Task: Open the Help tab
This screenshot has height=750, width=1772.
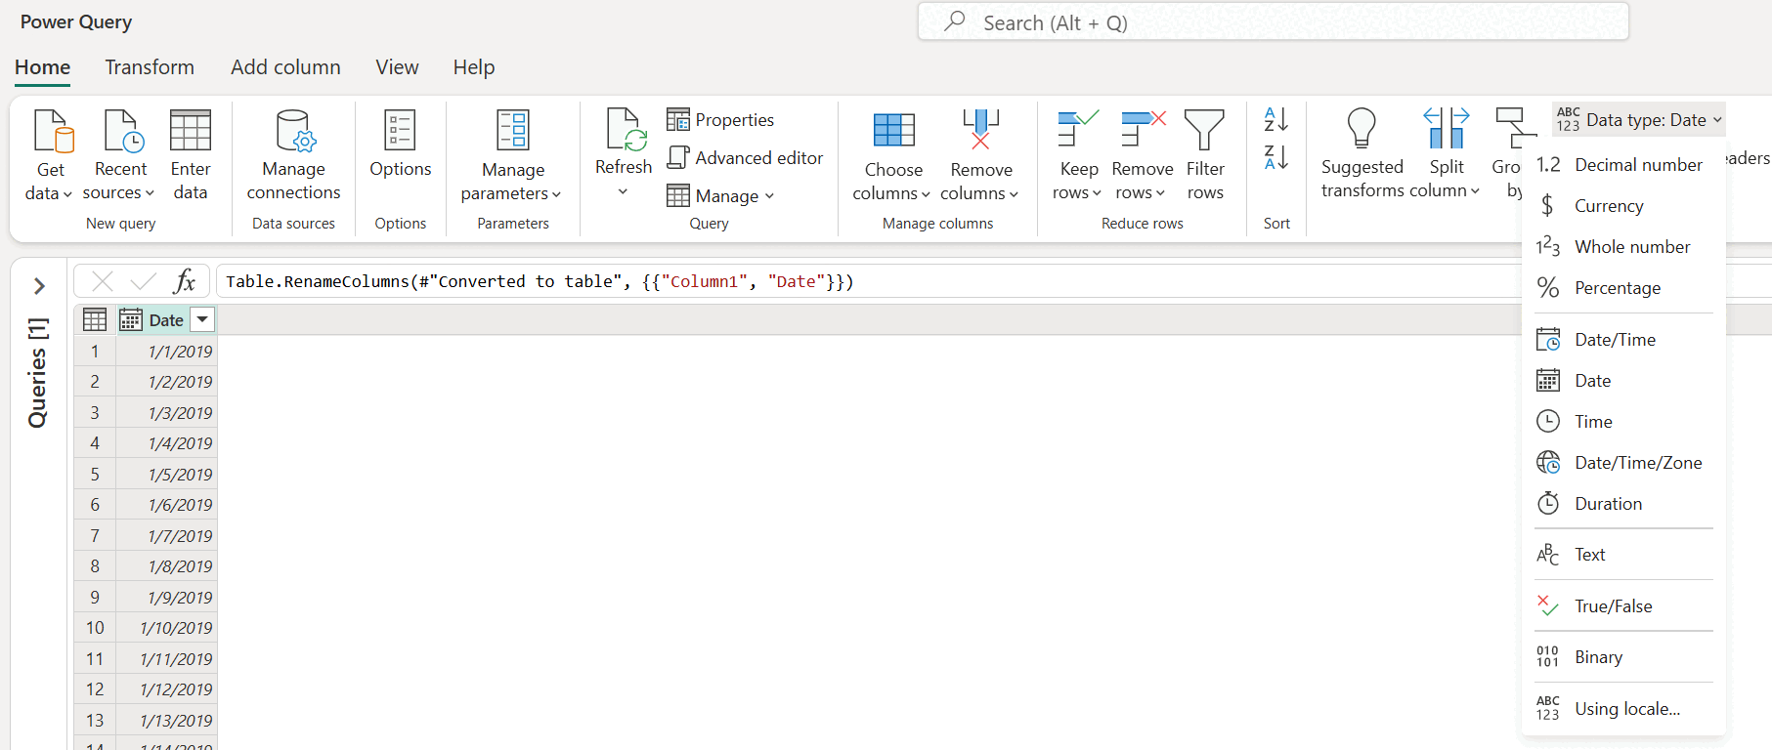Action: (473, 67)
